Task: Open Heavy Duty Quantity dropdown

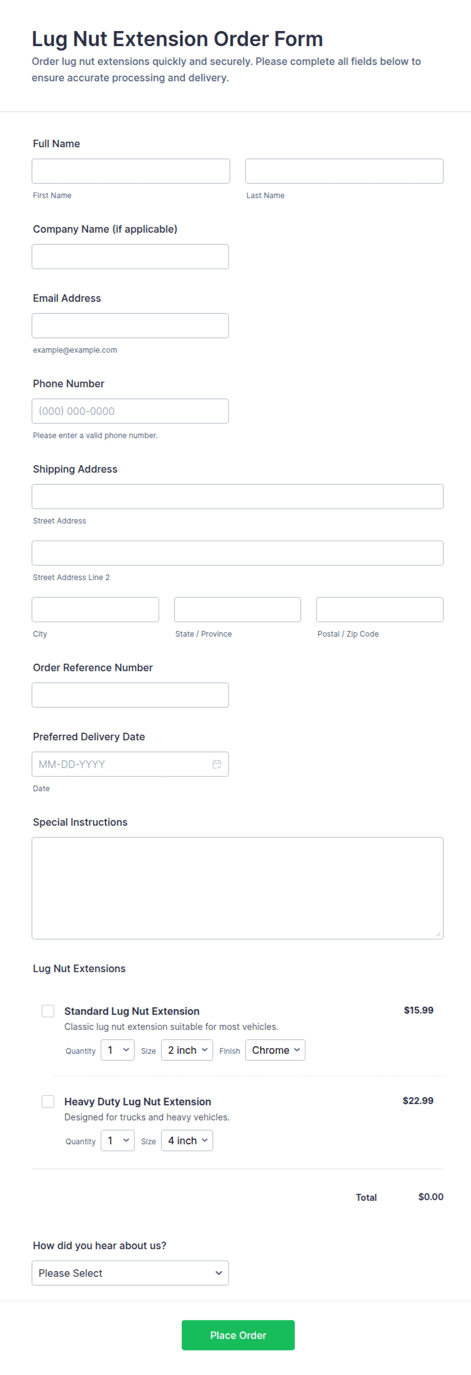Action: coord(117,1139)
